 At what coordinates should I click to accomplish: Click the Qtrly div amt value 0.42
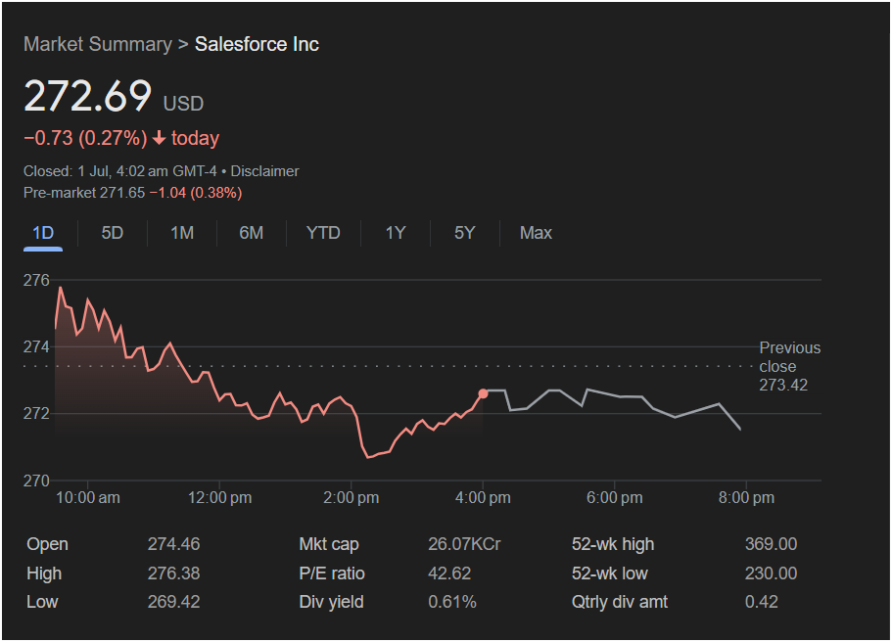coord(761,602)
